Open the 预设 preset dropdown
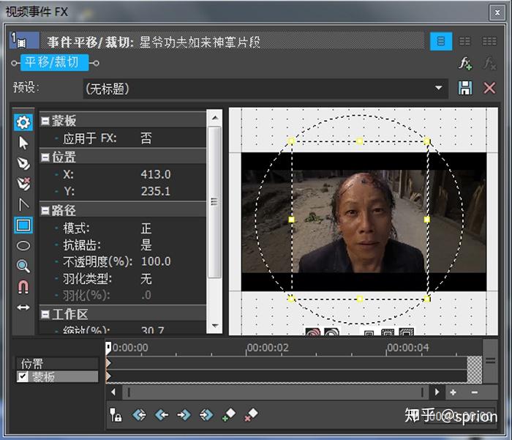The width and height of the screenshot is (512, 440). 438,88
